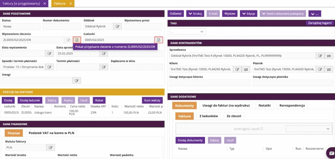This screenshot has height=159, width=335.
Task: Open Uwagi do faktur (na wydruku) tab
Action: pos(226,105)
